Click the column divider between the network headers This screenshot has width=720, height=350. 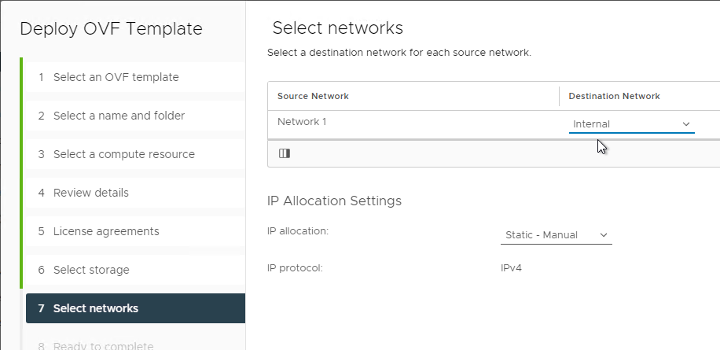click(559, 96)
